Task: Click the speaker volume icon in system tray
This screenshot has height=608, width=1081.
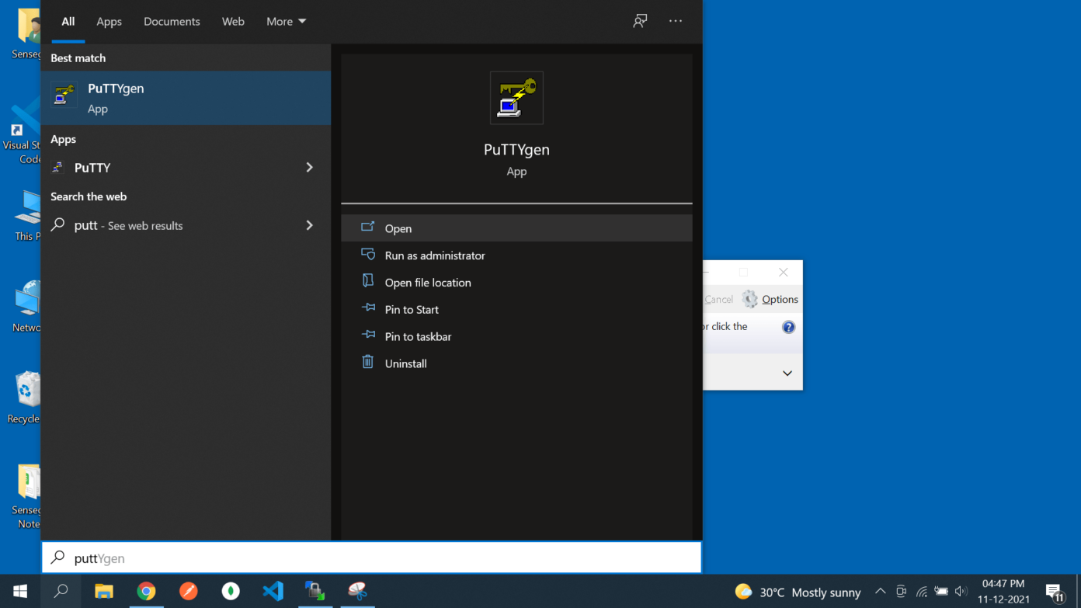Action: 960,591
